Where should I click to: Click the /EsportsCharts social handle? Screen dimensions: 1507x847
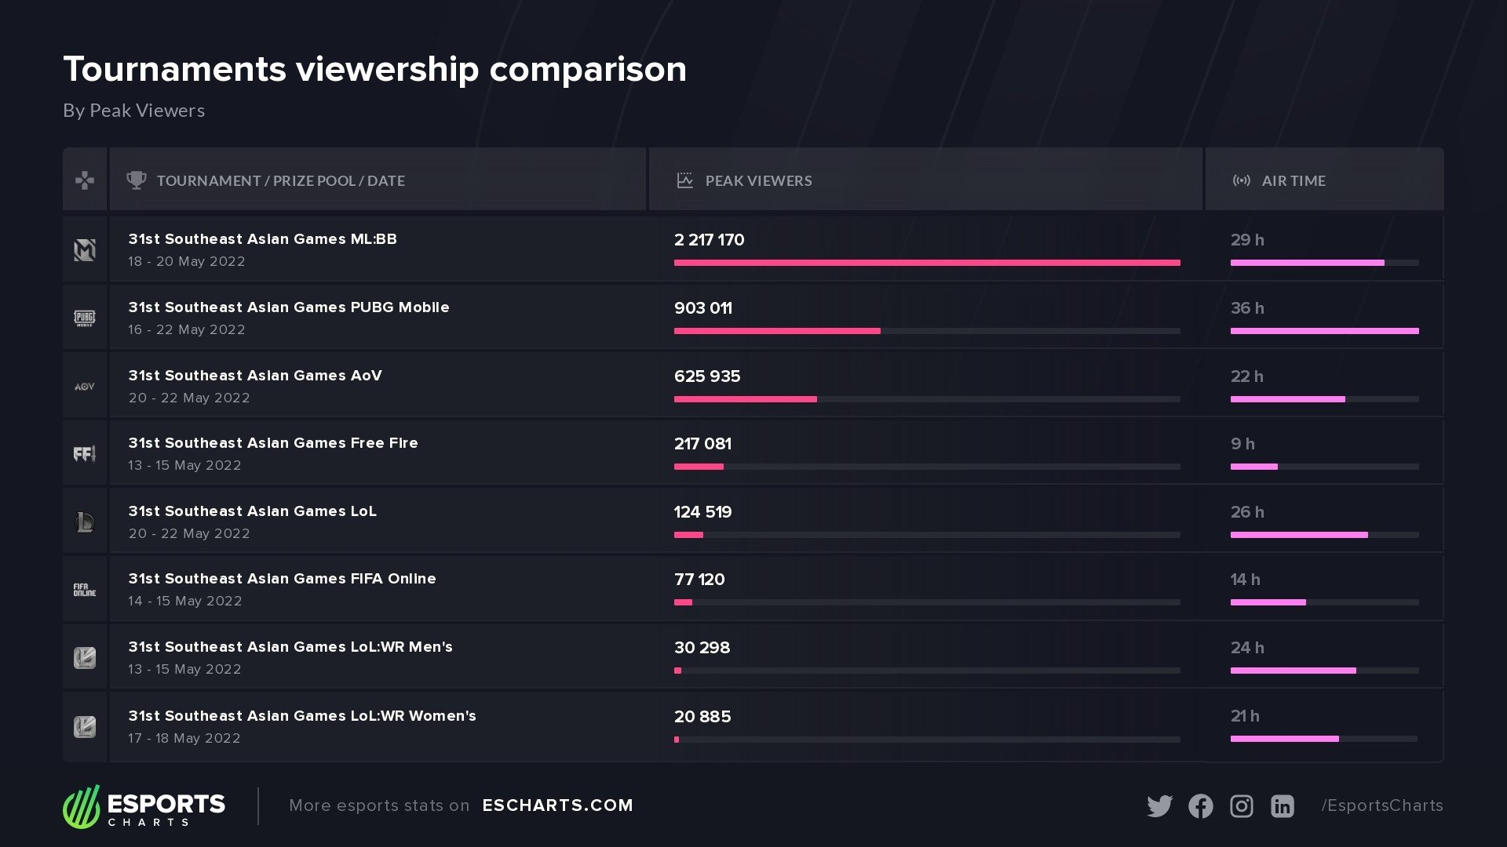click(1381, 805)
